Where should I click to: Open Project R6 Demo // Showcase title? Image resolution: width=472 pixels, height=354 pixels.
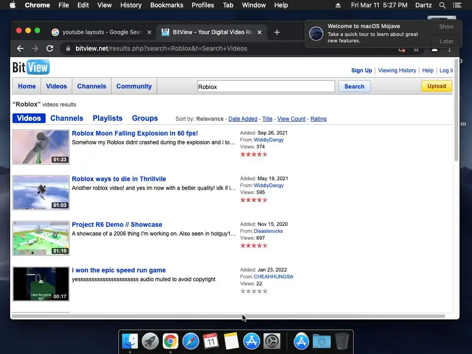[117, 224]
